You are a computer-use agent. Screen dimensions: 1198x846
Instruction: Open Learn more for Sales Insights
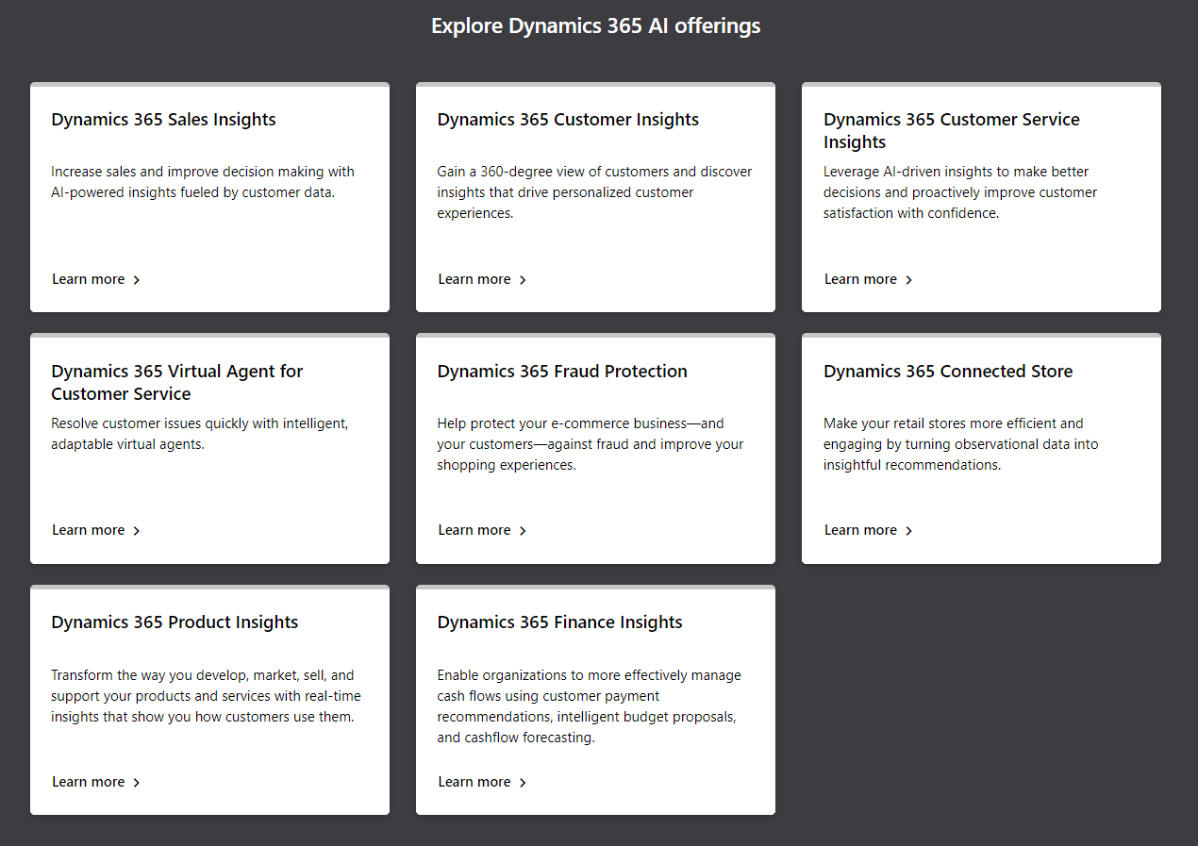[x=89, y=279]
